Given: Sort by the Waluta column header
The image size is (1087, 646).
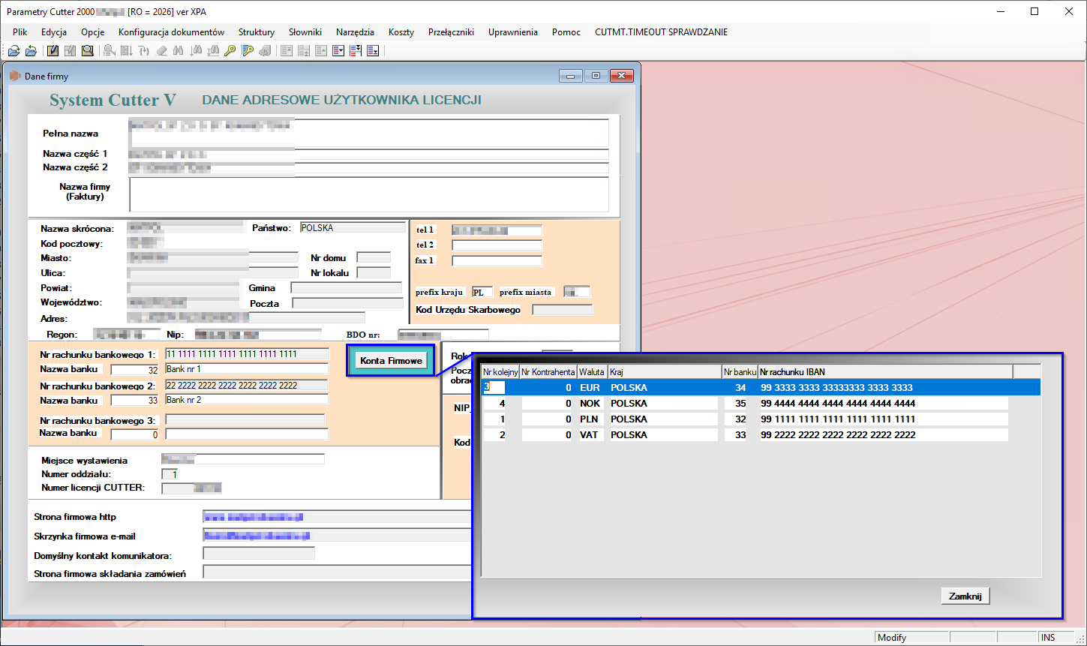Looking at the screenshot, I should (x=592, y=371).
